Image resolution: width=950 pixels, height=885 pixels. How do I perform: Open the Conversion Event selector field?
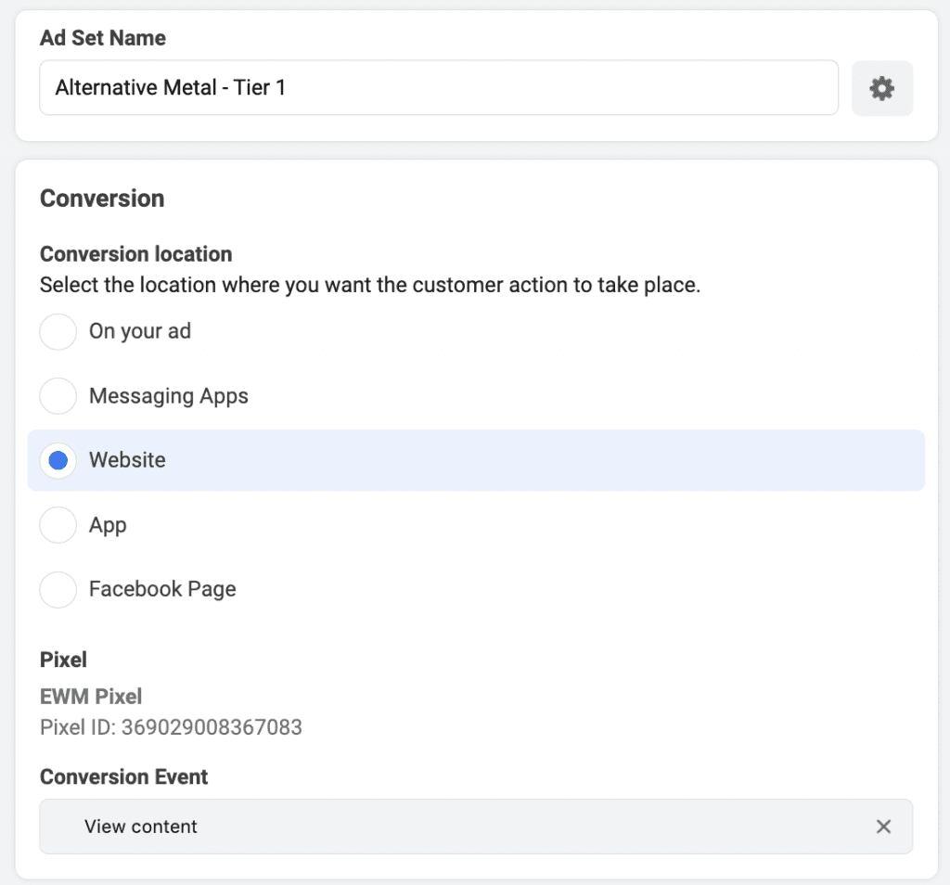(476, 827)
